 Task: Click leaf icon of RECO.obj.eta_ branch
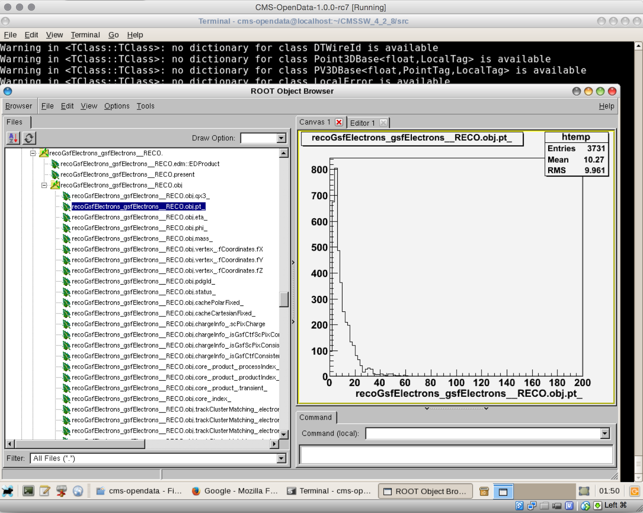tap(66, 218)
